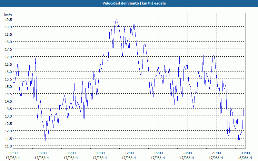
Task: Click the '17/06/14' date under 21:00
Action: pos(216,158)
